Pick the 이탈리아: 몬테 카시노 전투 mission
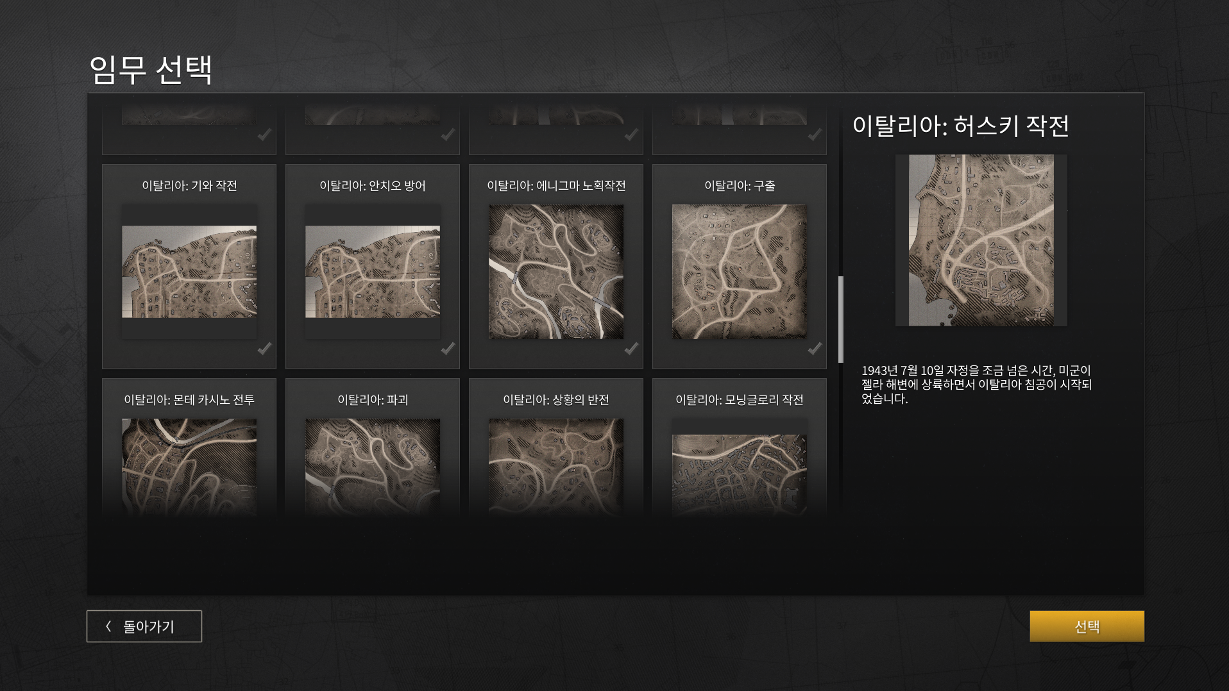 tap(189, 449)
